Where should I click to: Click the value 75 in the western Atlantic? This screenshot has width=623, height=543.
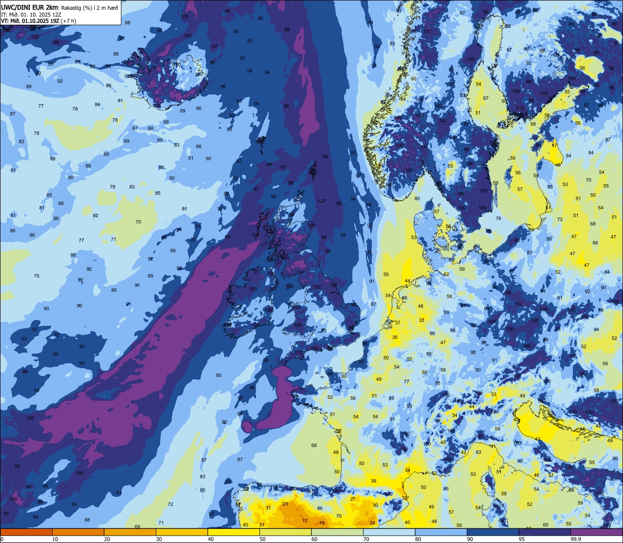coord(37,276)
